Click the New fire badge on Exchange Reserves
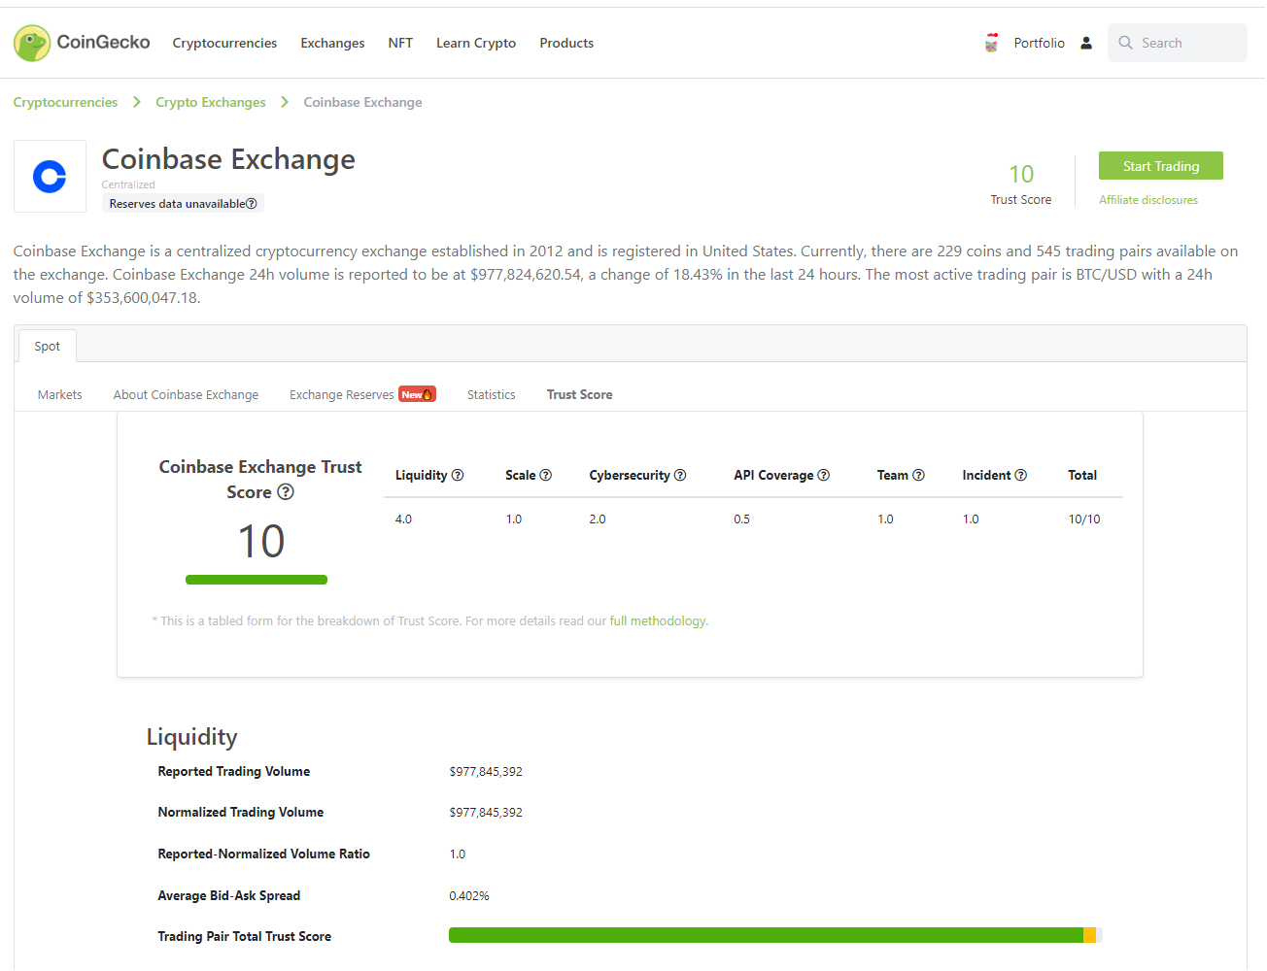The height and width of the screenshot is (971, 1267). [417, 394]
